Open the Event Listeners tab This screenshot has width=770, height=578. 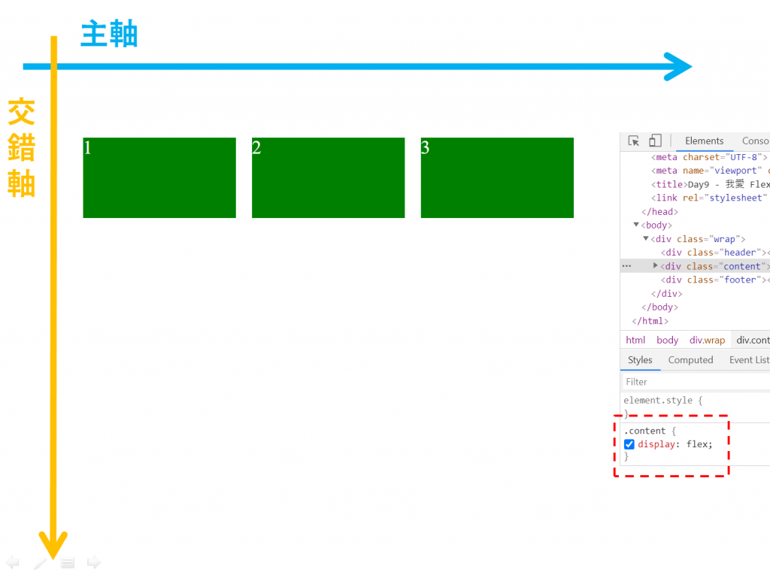[x=750, y=360]
